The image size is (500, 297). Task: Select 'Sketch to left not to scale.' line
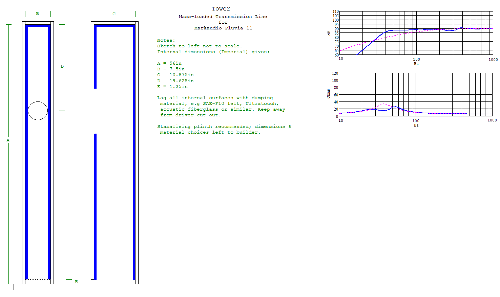point(200,46)
